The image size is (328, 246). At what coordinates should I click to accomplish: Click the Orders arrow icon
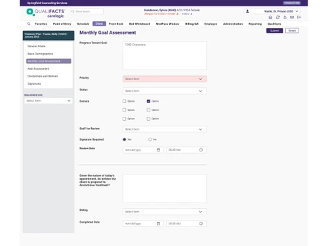(x=191, y=14)
